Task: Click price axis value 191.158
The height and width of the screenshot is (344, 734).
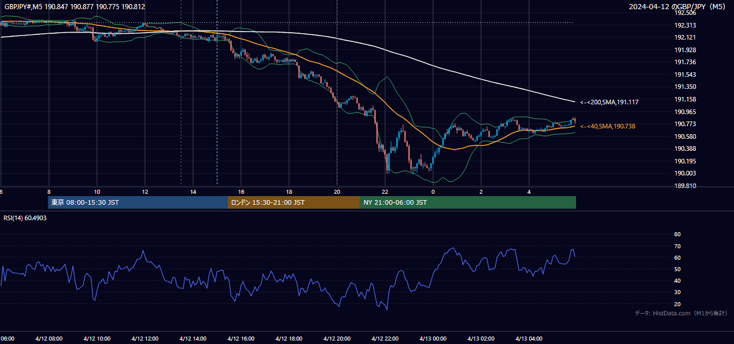Action: coord(685,99)
